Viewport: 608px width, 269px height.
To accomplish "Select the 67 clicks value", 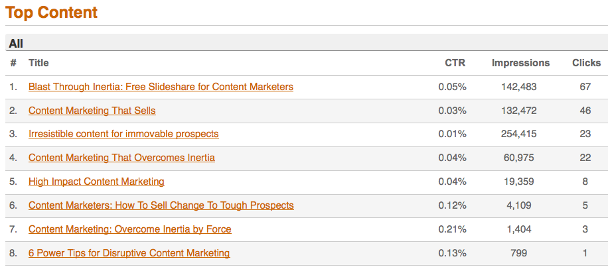I will 585,87.
